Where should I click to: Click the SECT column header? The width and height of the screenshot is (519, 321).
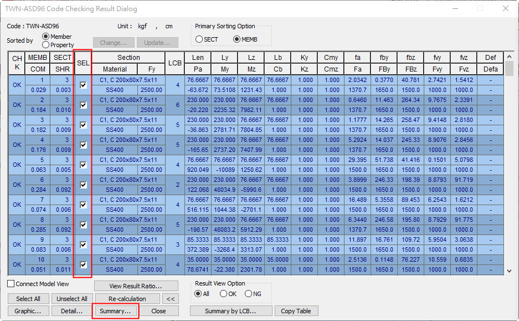pyautogui.click(x=62, y=57)
